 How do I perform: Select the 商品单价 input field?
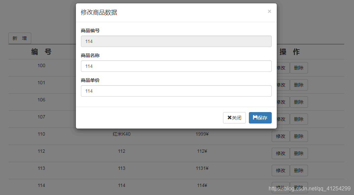tap(176, 91)
